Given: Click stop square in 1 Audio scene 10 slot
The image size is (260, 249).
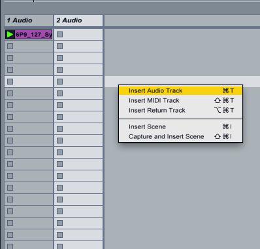Looking at the screenshot, I should 10,140.
